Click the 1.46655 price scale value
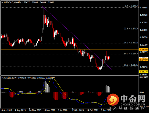The width and height of the screenshot is (149, 113). pos(144,8)
